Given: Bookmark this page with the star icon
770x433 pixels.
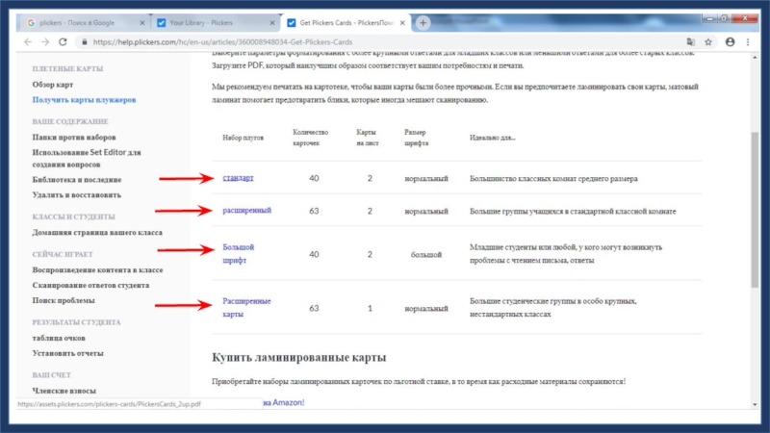Looking at the screenshot, I should (x=708, y=42).
